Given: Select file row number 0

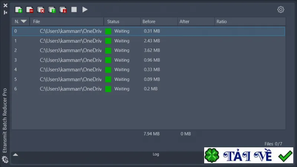Looking at the screenshot, I should 148,31.
